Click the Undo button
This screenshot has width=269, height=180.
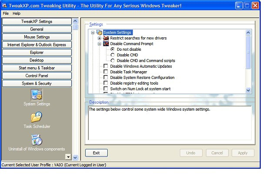coord(191,153)
